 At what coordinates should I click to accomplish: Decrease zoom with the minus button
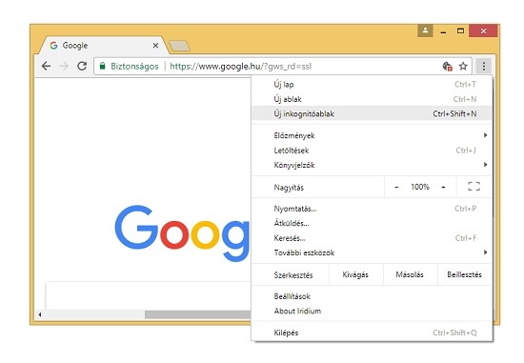coord(396,187)
